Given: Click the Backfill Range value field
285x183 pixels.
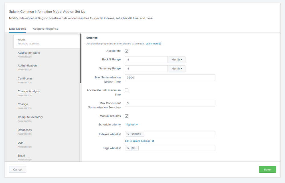Looking at the screenshot, I should click(x=146, y=60).
